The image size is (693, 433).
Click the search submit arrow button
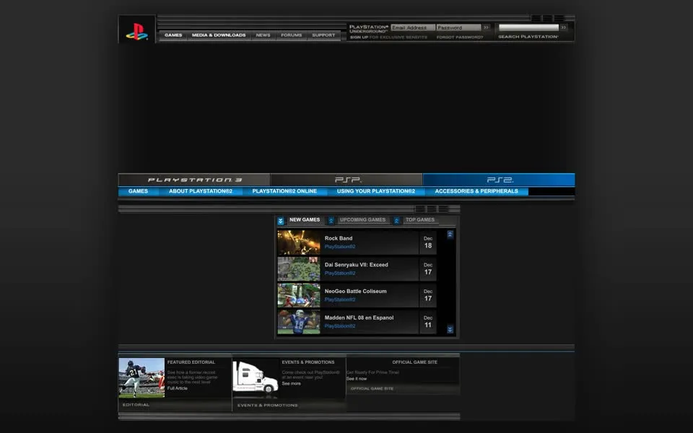(564, 27)
